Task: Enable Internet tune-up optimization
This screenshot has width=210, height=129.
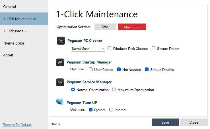Action: click(x=111, y=110)
